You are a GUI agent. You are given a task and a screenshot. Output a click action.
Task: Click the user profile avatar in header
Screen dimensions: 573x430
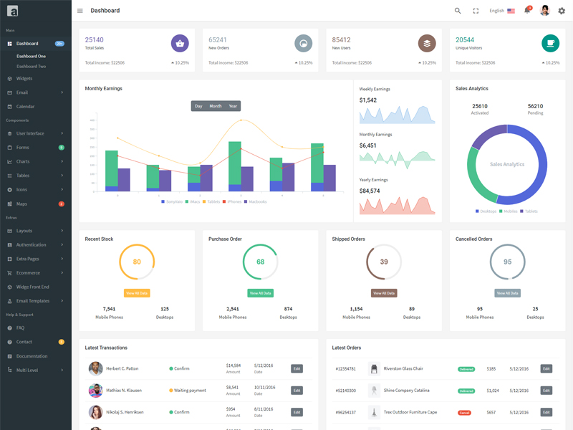coord(544,11)
